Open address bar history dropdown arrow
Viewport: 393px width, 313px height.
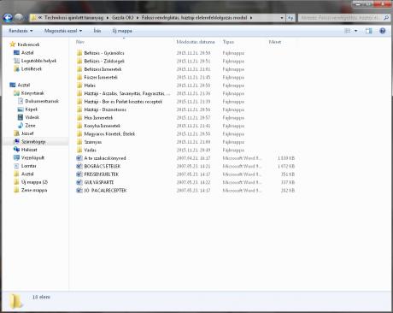tap(282, 18)
